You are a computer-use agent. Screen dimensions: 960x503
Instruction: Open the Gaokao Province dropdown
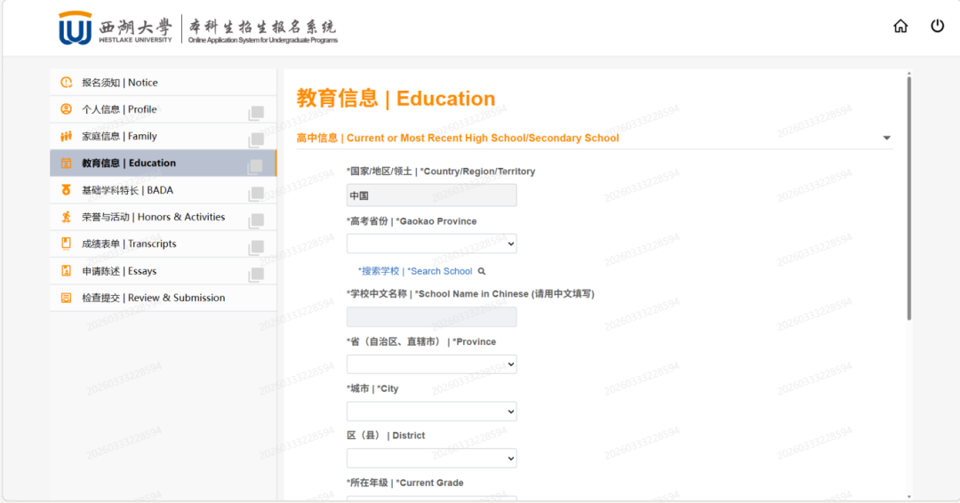coord(432,244)
